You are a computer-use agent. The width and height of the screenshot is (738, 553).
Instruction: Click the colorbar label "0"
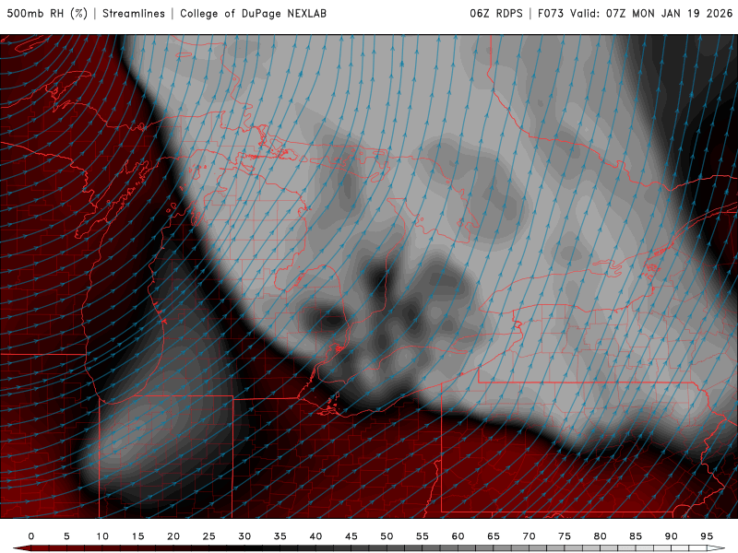pos(31,536)
